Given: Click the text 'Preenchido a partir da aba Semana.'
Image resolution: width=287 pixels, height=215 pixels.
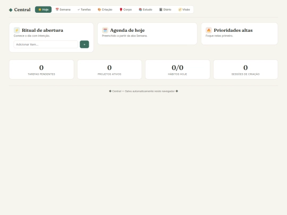Looking at the screenshot, I should 125,36.
